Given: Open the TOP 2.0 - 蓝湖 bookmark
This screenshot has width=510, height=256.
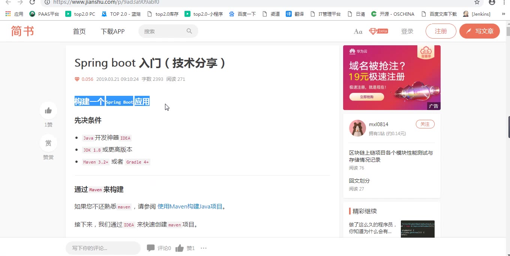Looking at the screenshot, I should coord(121,14).
